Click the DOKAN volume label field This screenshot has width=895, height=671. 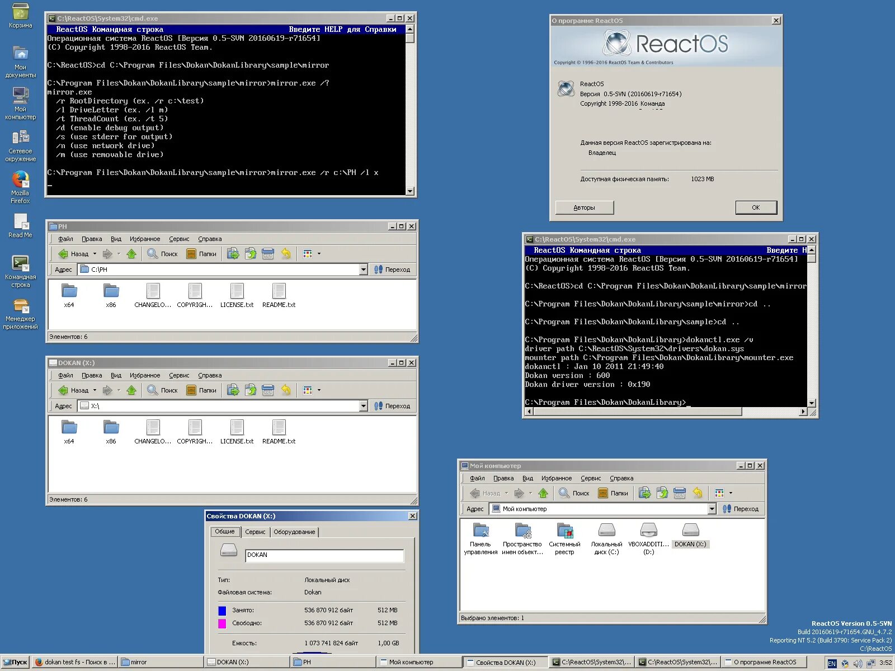point(324,555)
